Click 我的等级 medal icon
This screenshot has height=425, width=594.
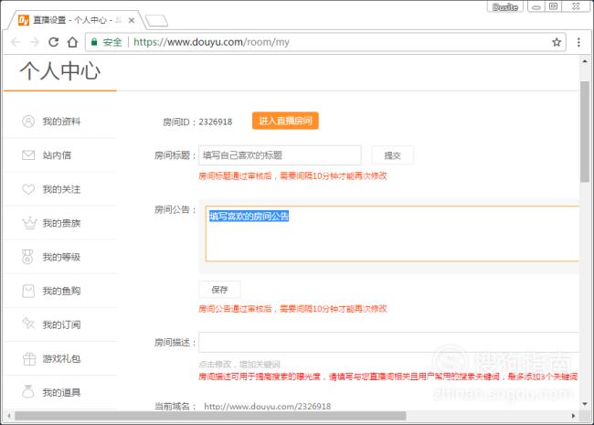[x=27, y=257]
